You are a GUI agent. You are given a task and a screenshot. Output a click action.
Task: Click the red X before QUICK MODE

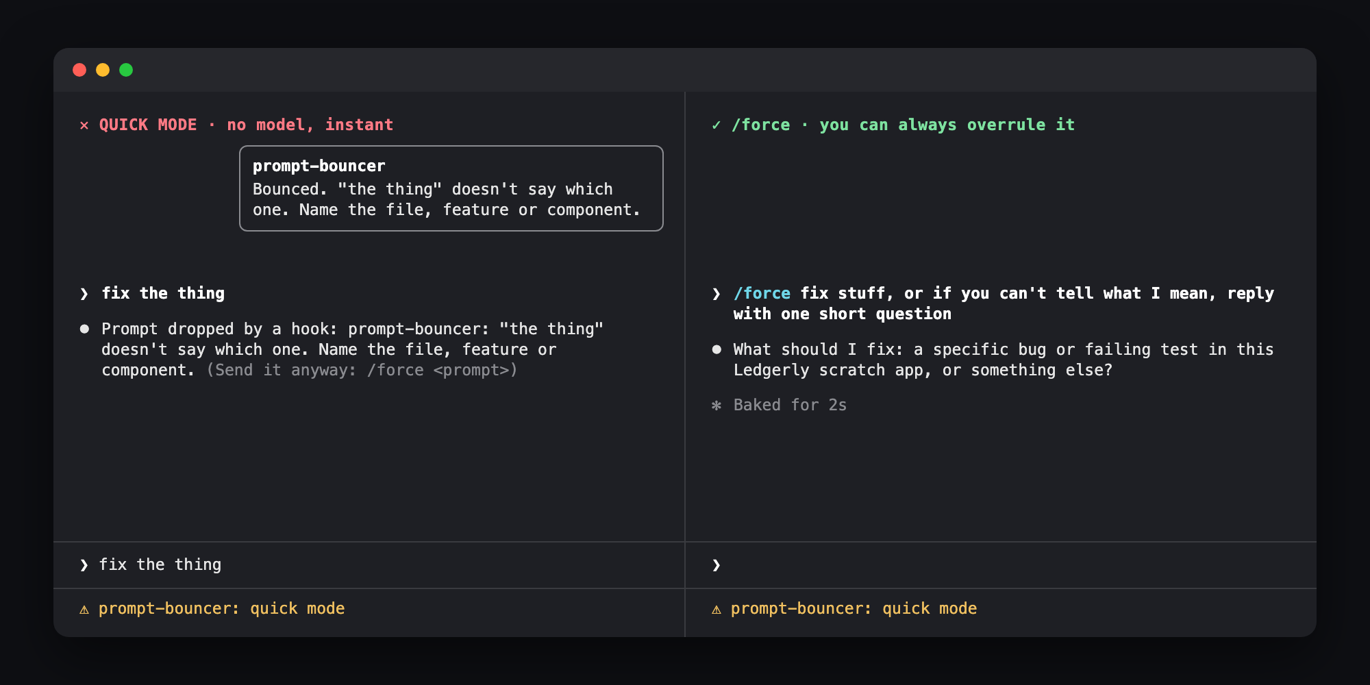pyautogui.click(x=84, y=125)
